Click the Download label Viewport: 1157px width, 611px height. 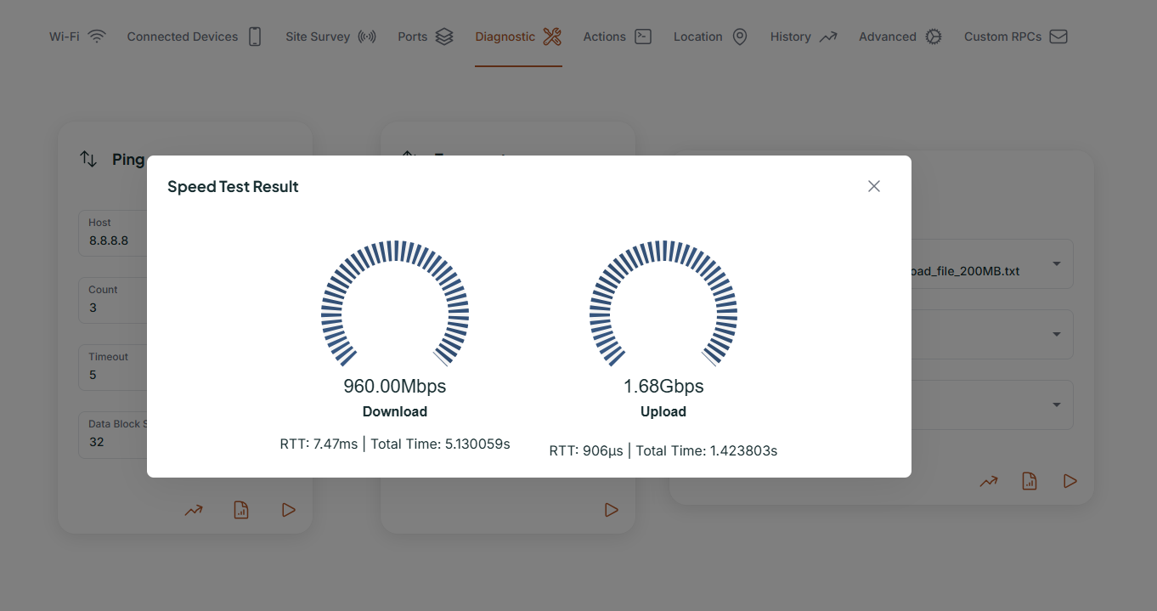[395, 411]
